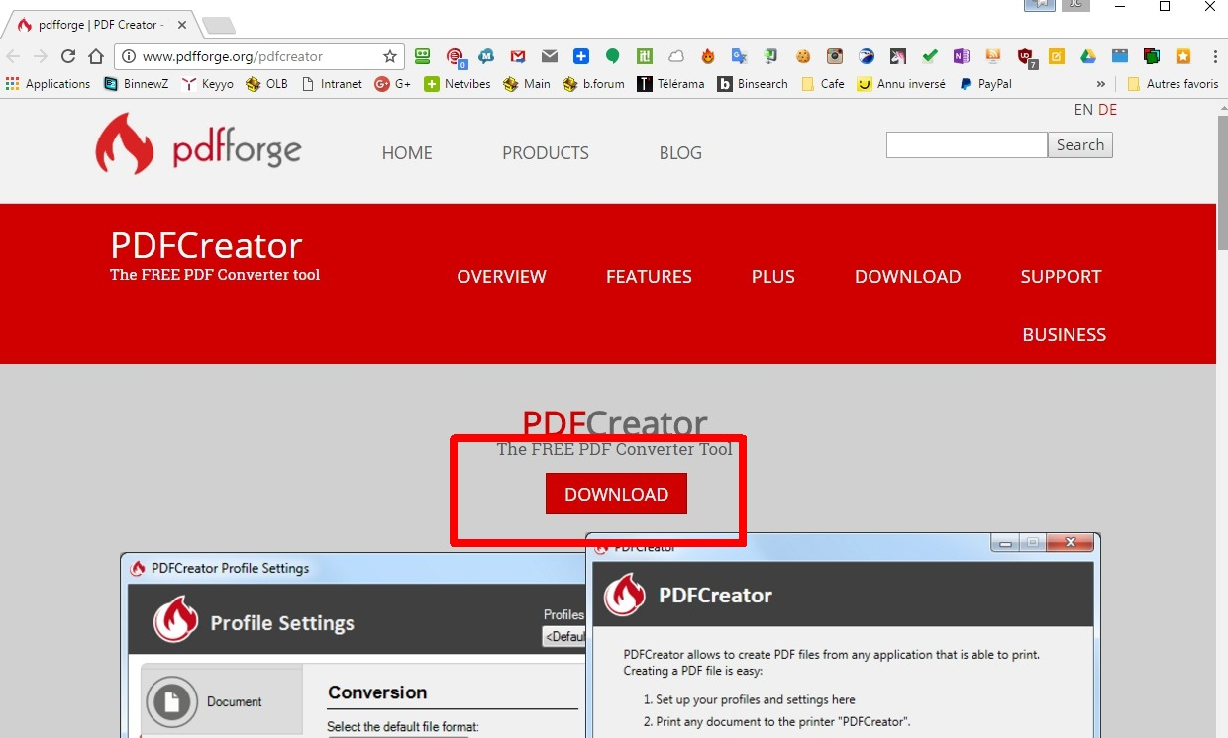View site information for pdfforge.org

point(129,56)
